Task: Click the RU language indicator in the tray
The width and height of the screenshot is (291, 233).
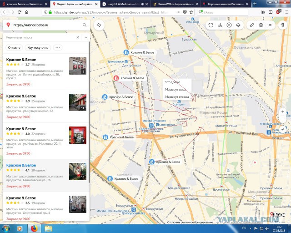Action: (244, 228)
